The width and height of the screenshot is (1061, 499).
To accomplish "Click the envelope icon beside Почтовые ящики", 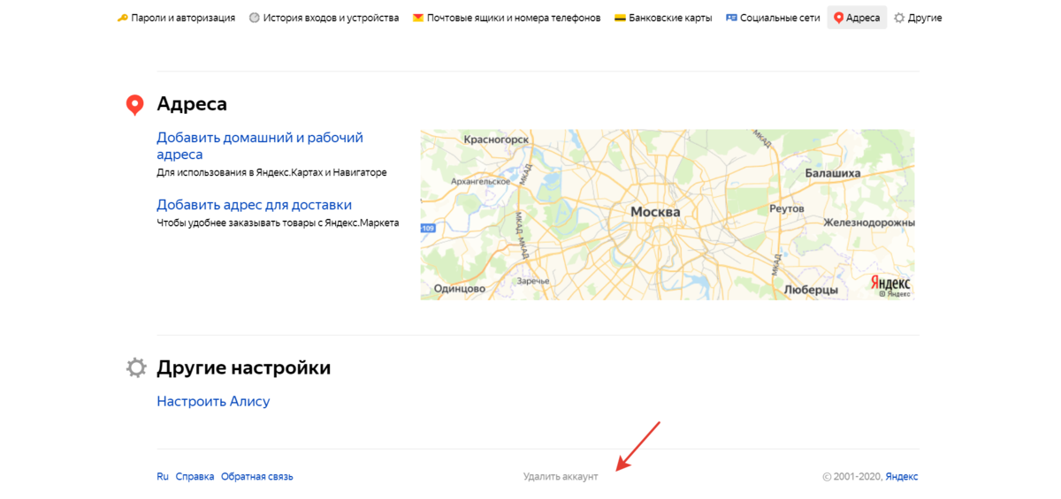I will click(x=418, y=18).
